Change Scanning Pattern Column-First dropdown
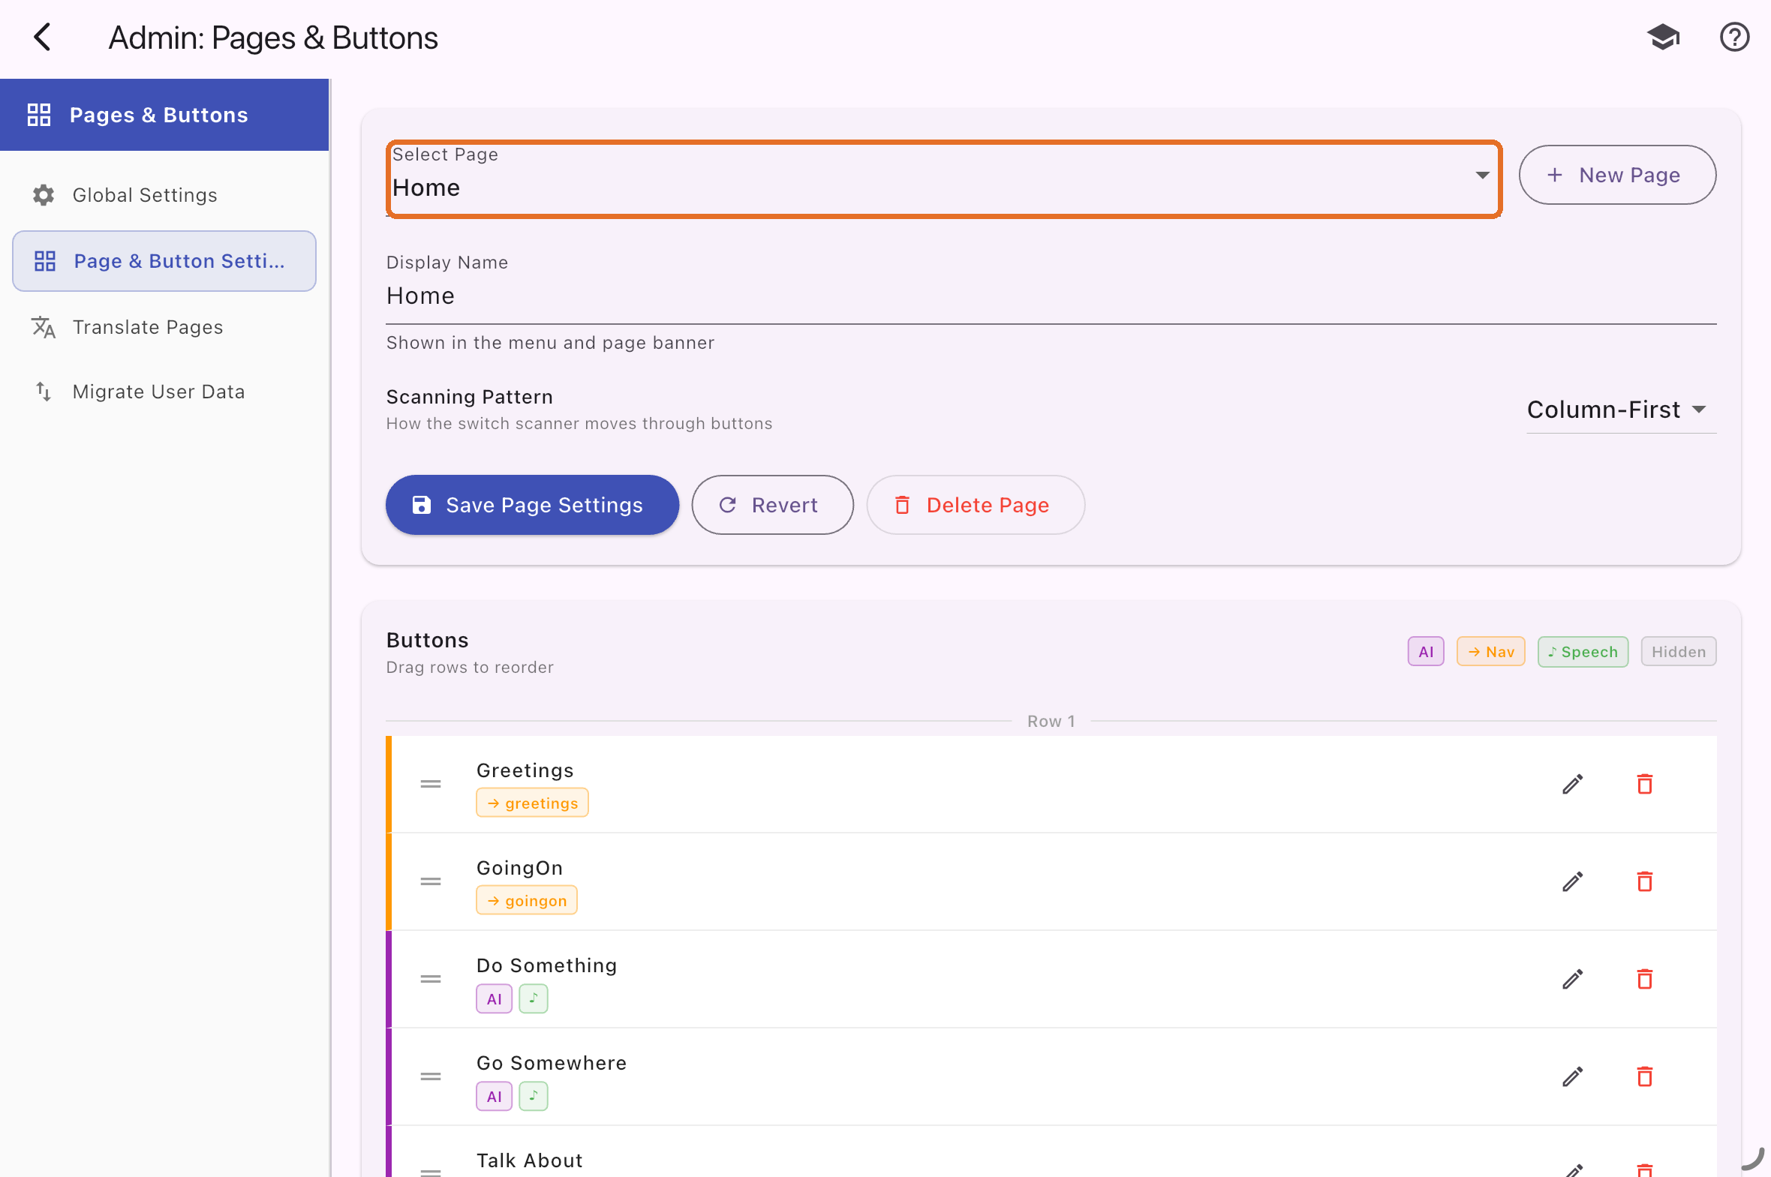 pyautogui.click(x=1621, y=410)
